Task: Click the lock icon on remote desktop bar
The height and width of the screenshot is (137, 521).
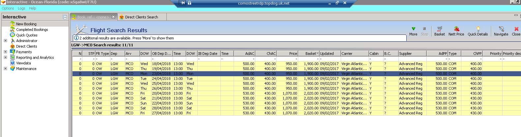Action: tap(189, 3)
